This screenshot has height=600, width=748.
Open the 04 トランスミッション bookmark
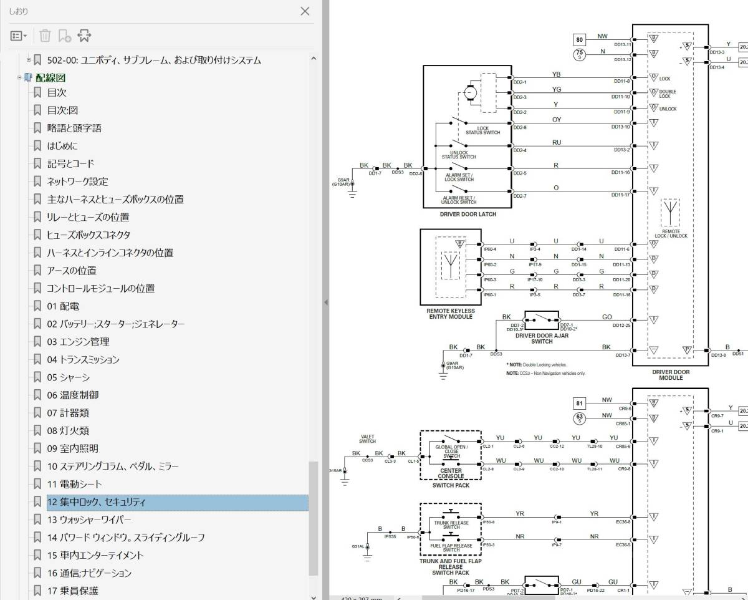coord(83,359)
